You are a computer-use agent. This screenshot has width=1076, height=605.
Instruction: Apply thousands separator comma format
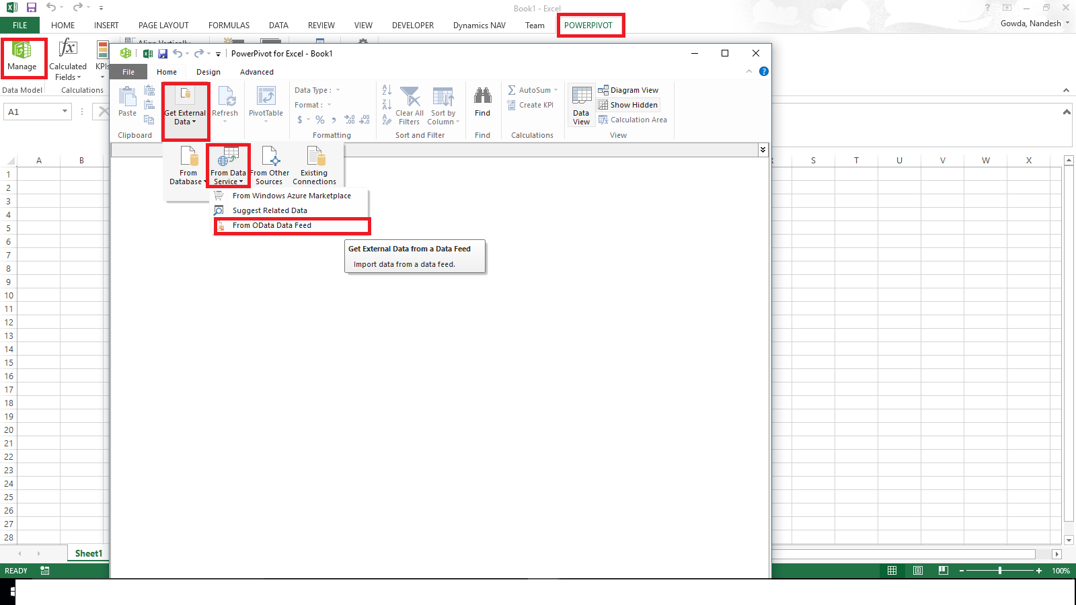tap(334, 120)
